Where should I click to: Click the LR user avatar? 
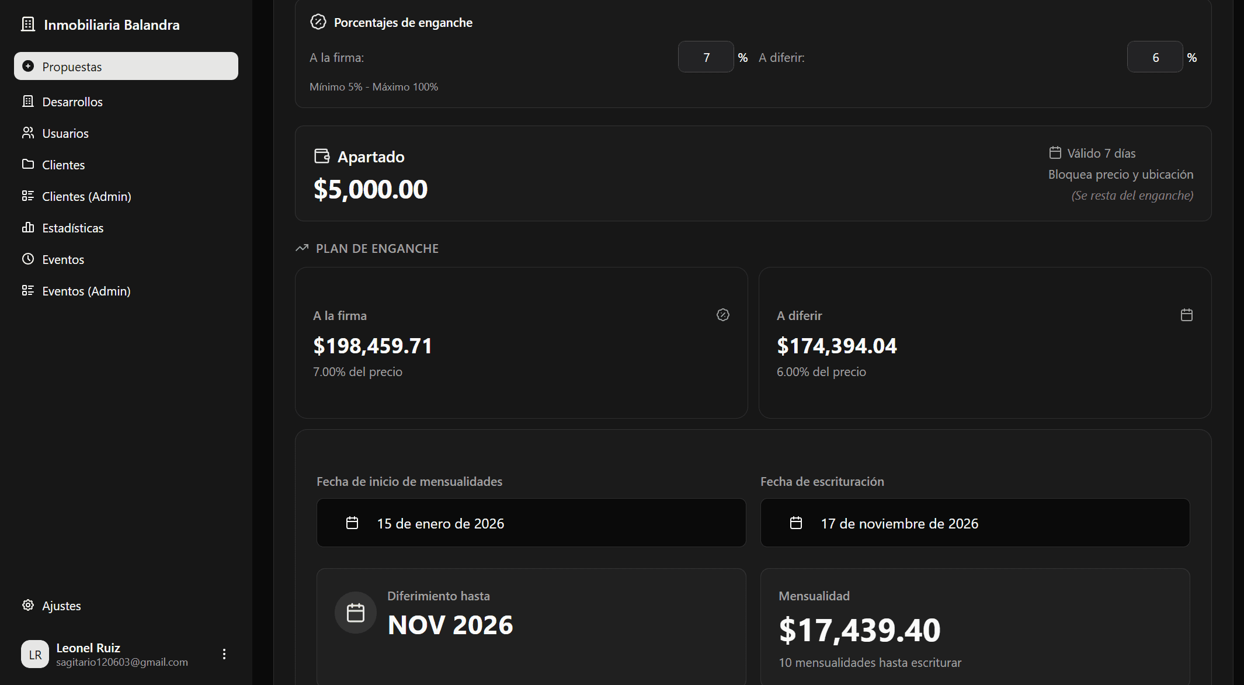[x=34, y=654]
